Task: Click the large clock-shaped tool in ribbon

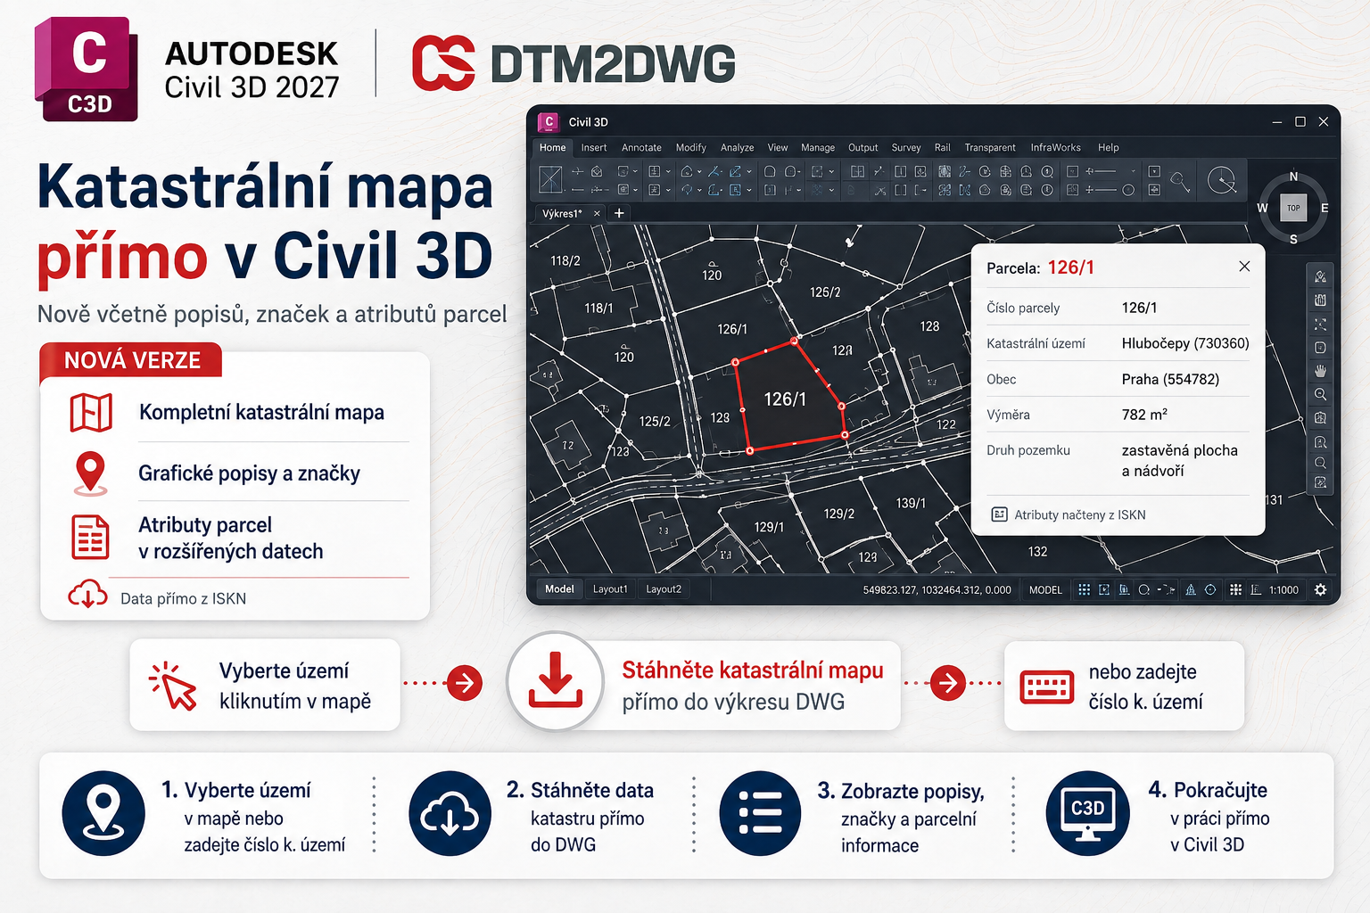Action: click(1221, 179)
